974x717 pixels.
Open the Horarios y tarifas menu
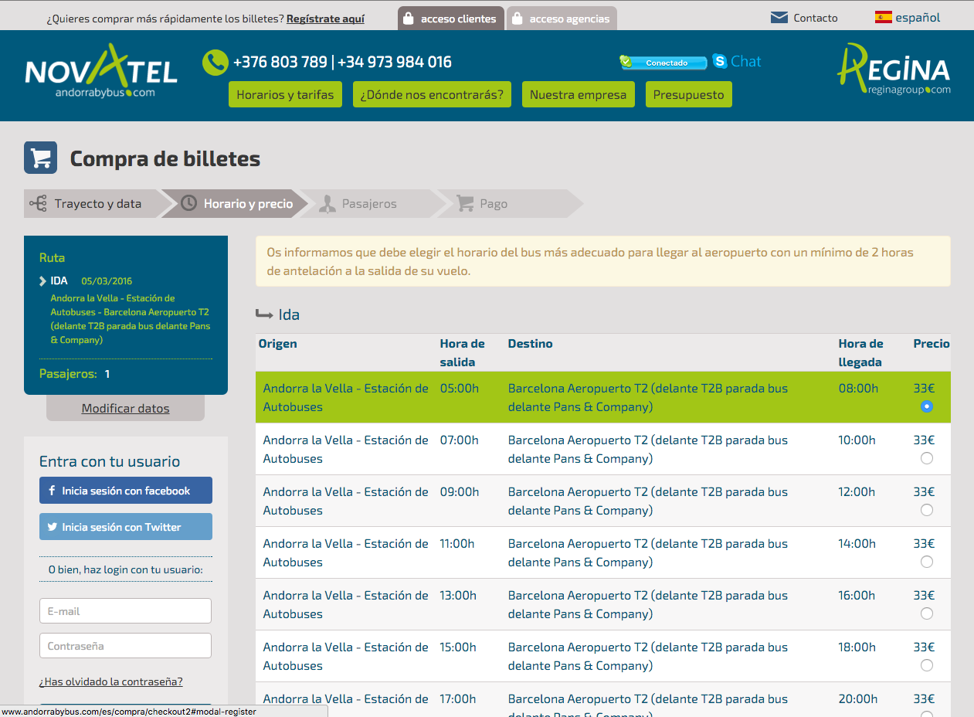285,95
